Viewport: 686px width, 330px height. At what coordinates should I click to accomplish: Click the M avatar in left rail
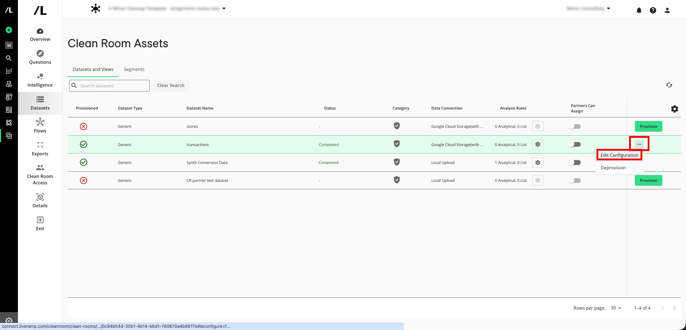9,45
